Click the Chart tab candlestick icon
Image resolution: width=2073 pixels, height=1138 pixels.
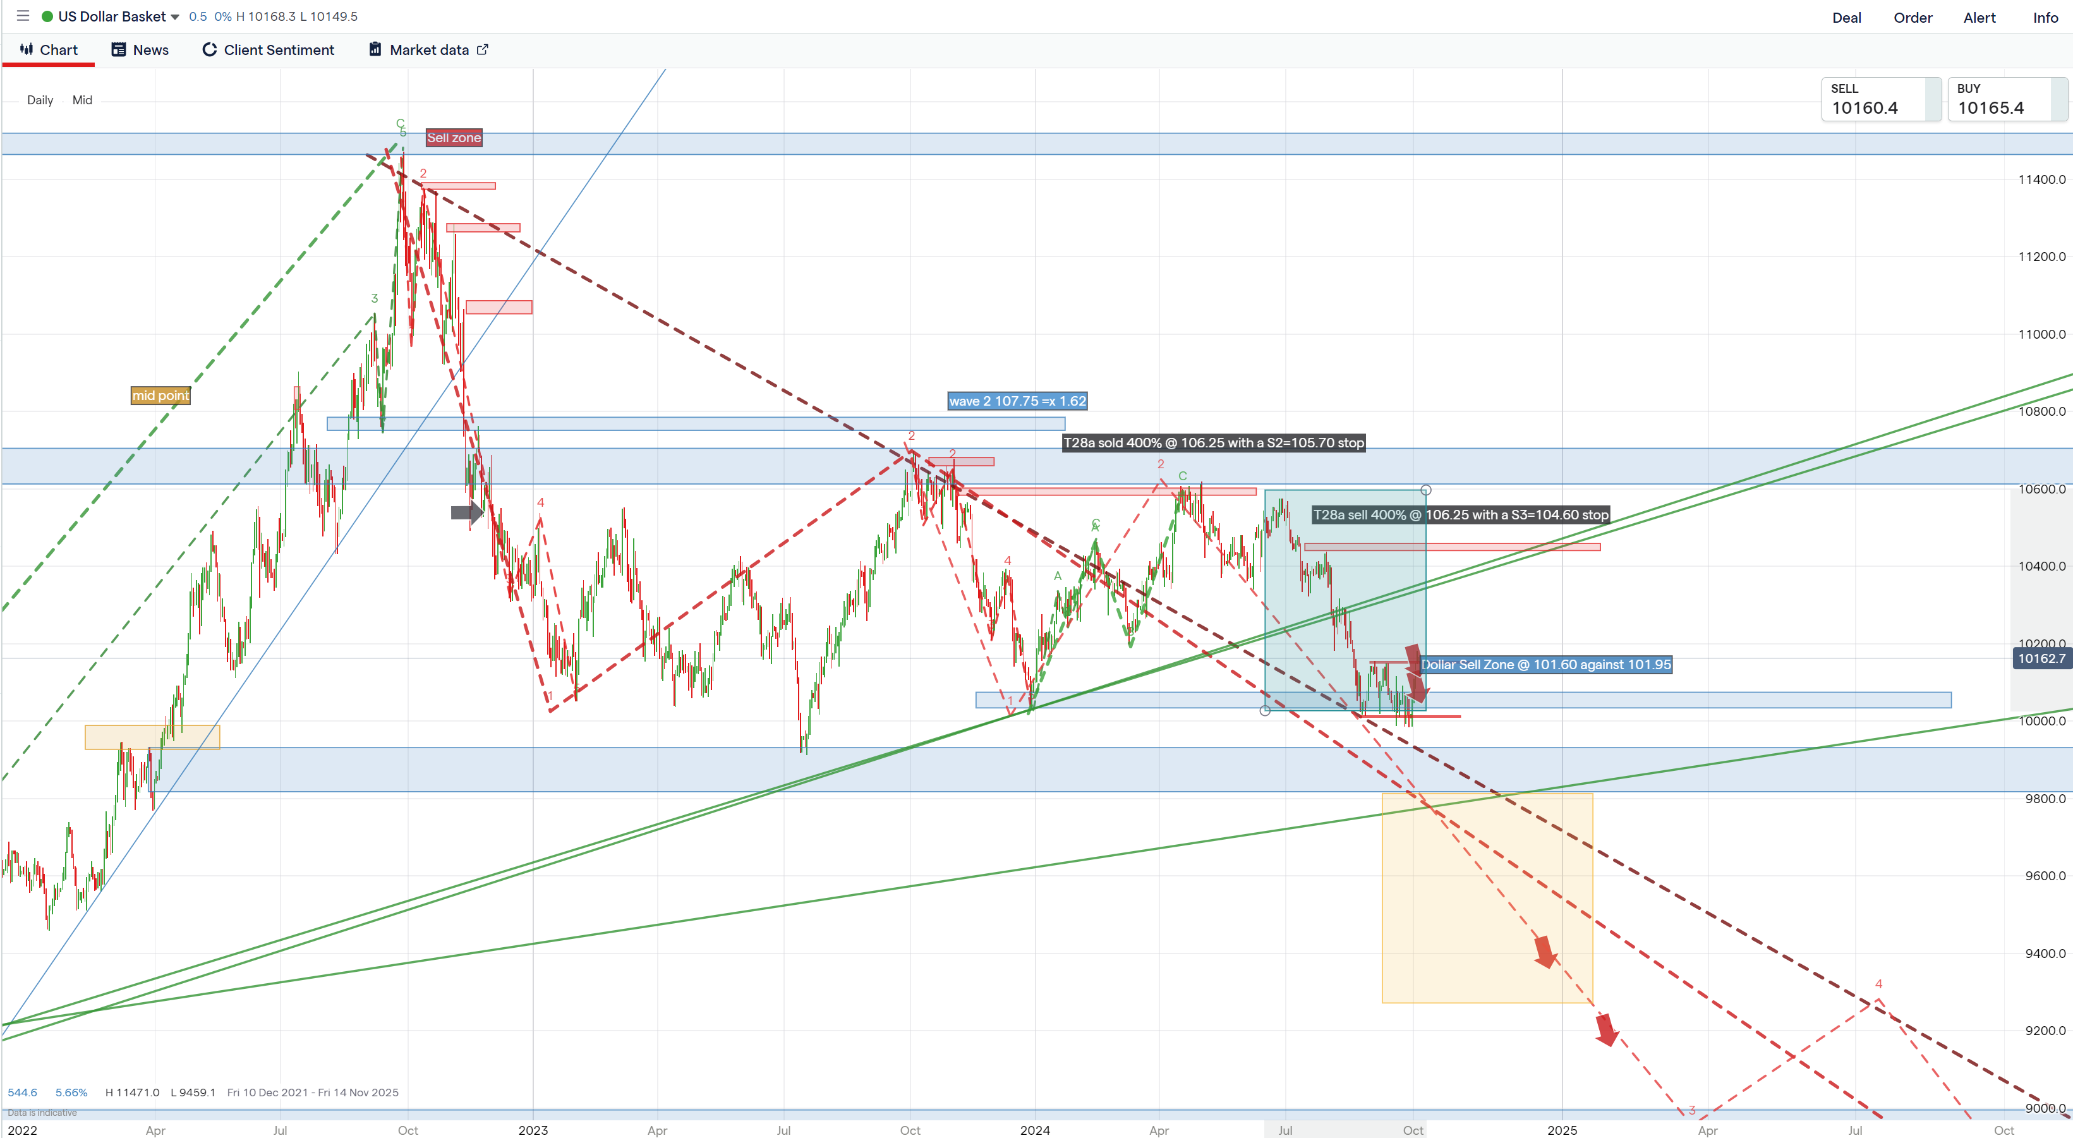27,49
